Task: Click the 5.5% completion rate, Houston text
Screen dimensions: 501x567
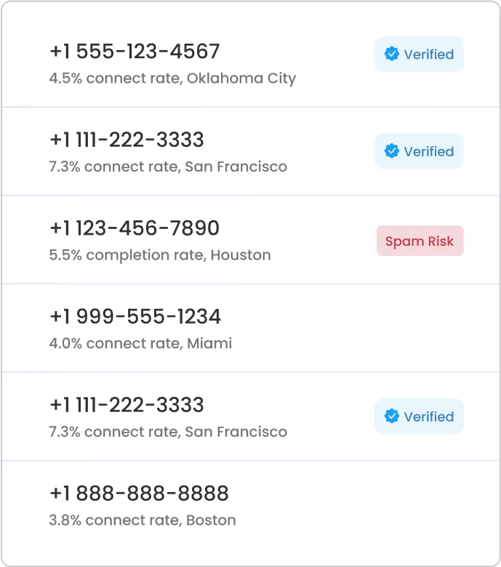Action: (160, 255)
